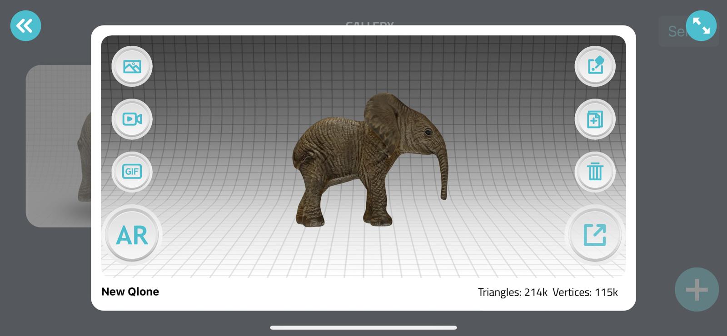The width and height of the screenshot is (727, 336).
Task: Go back using the double-chevron button
Action: click(25, 26)
